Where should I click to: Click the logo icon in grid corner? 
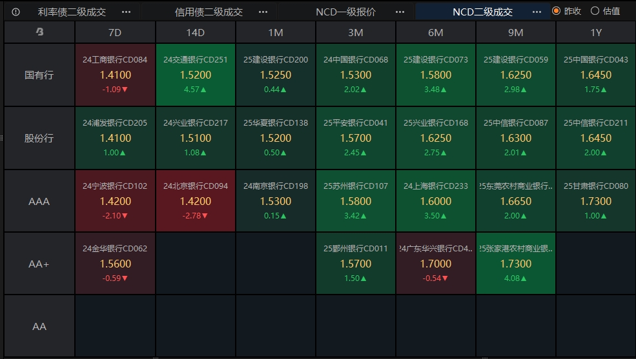pyautogui.click(x=39, y=32)
